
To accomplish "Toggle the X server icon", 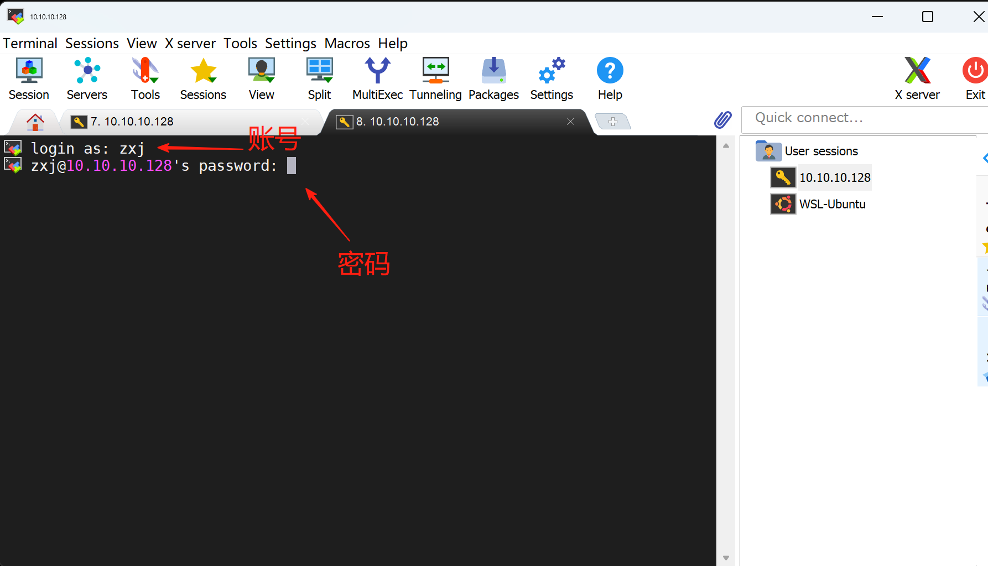I will tap(917, 78).
